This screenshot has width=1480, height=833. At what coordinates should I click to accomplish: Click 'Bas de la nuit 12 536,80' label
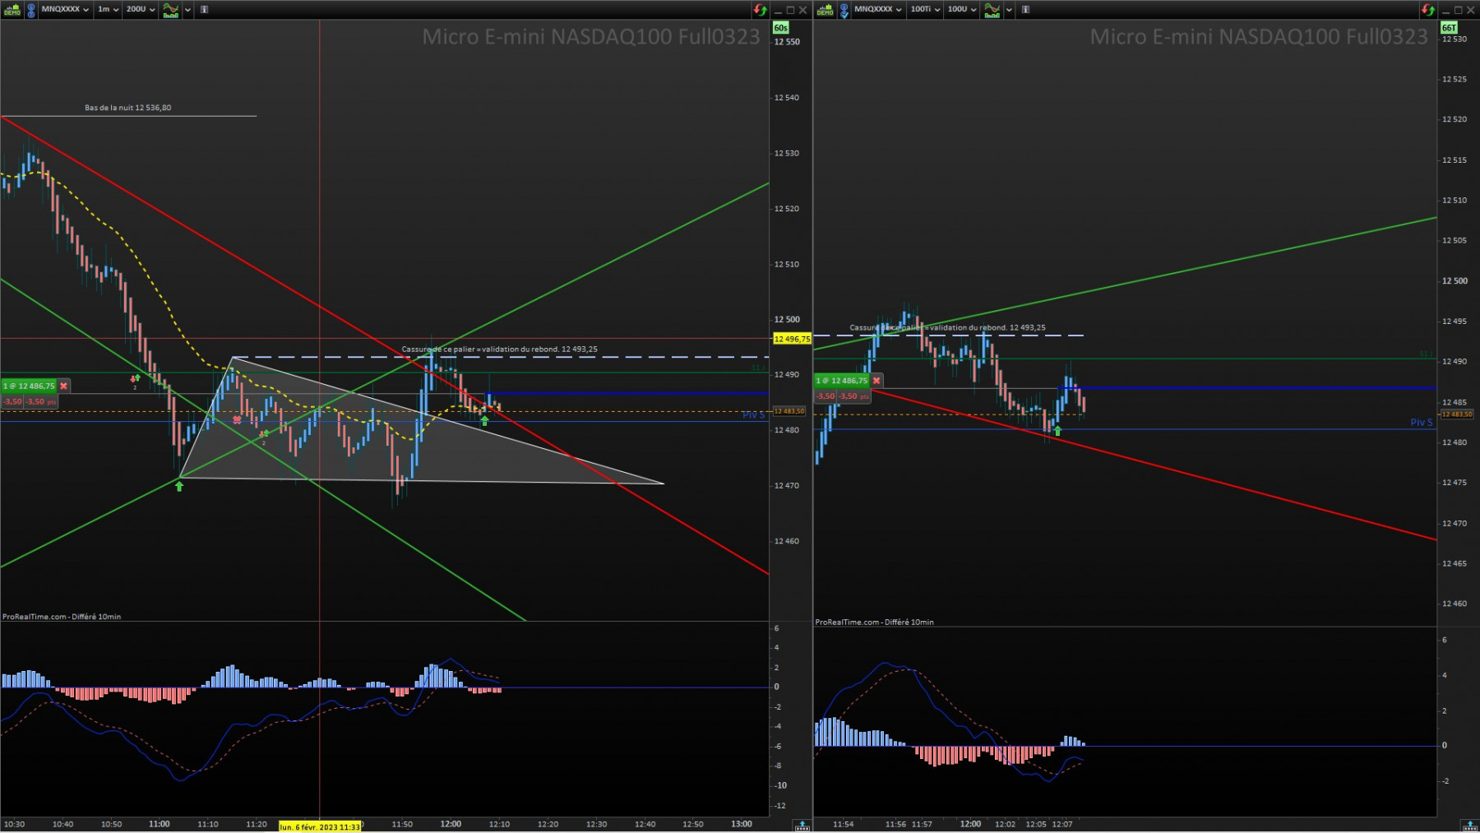[x=128, y=108]
